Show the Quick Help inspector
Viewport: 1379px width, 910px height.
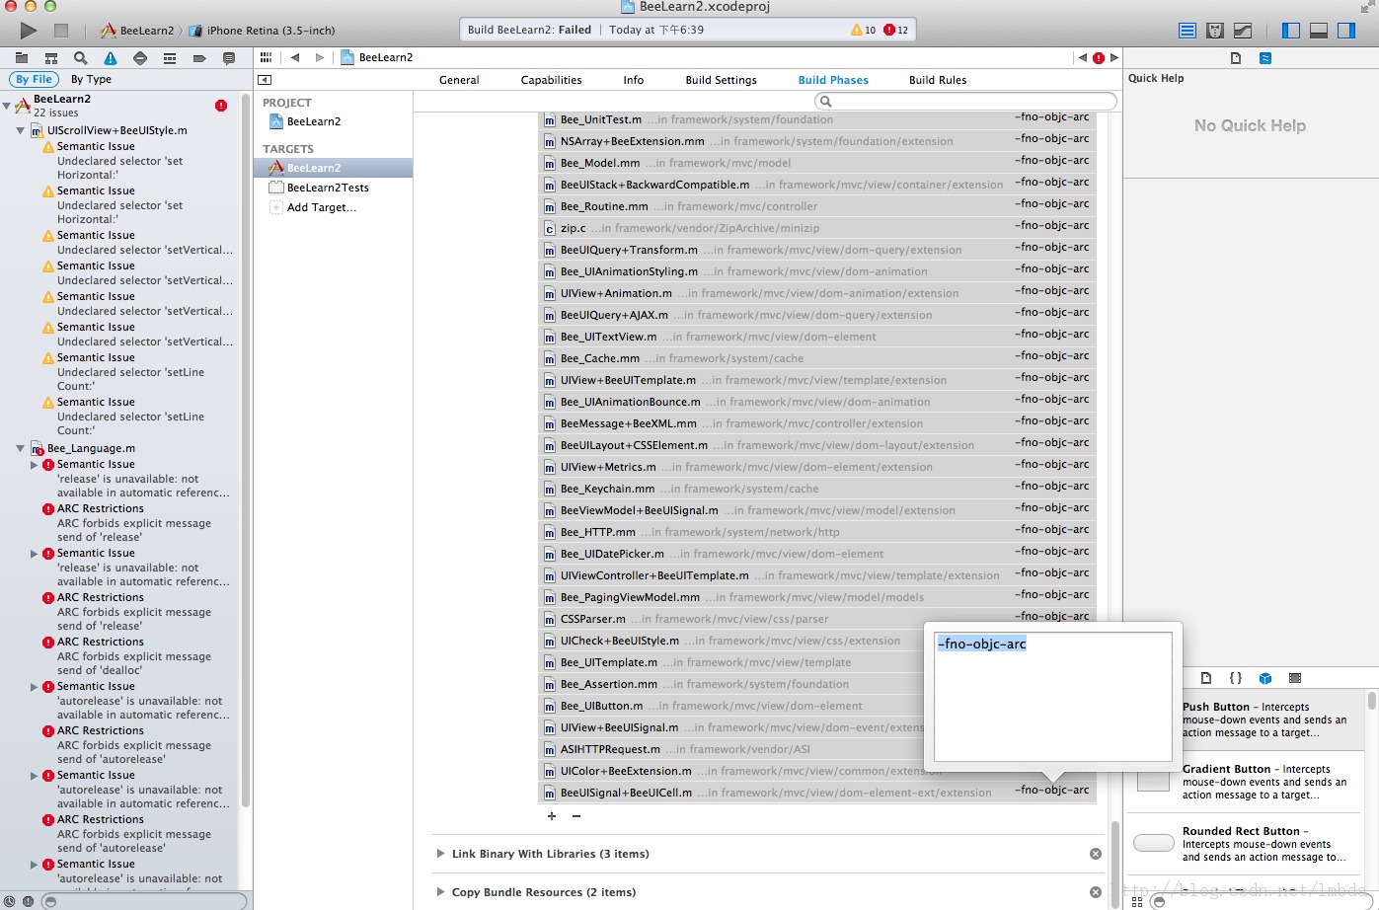pyautogui.click(x=1265, y=58)
